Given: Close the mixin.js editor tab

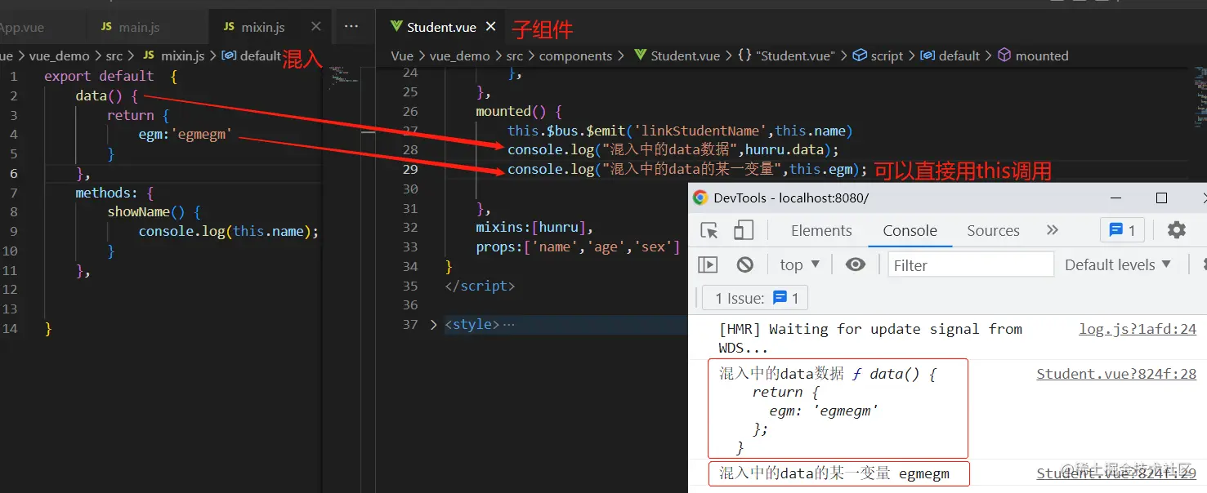Looking at the screenshot, I should click(316, 27).
